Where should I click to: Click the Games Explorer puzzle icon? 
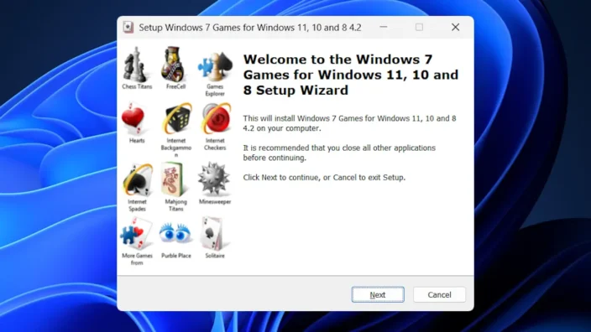(x=215, y=66)
